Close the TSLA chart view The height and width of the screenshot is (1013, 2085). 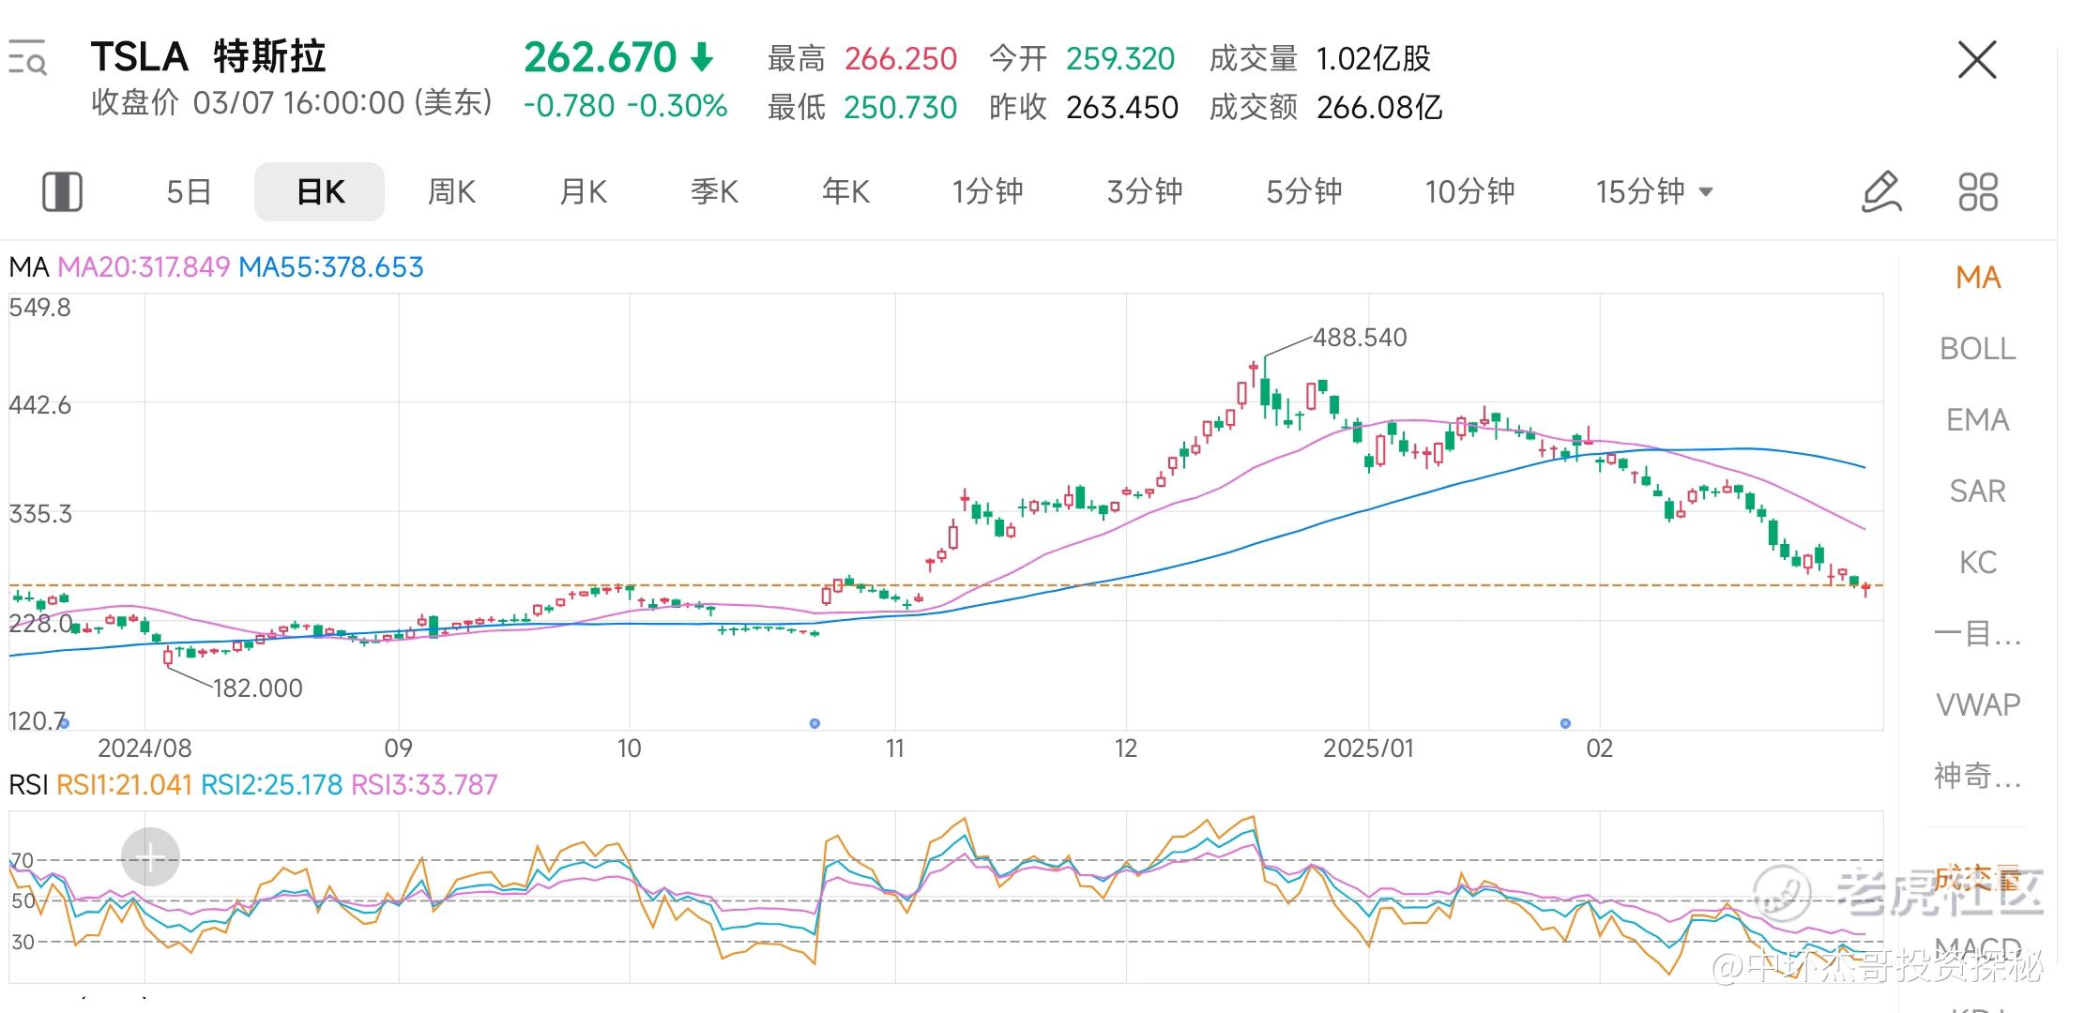1977,60
